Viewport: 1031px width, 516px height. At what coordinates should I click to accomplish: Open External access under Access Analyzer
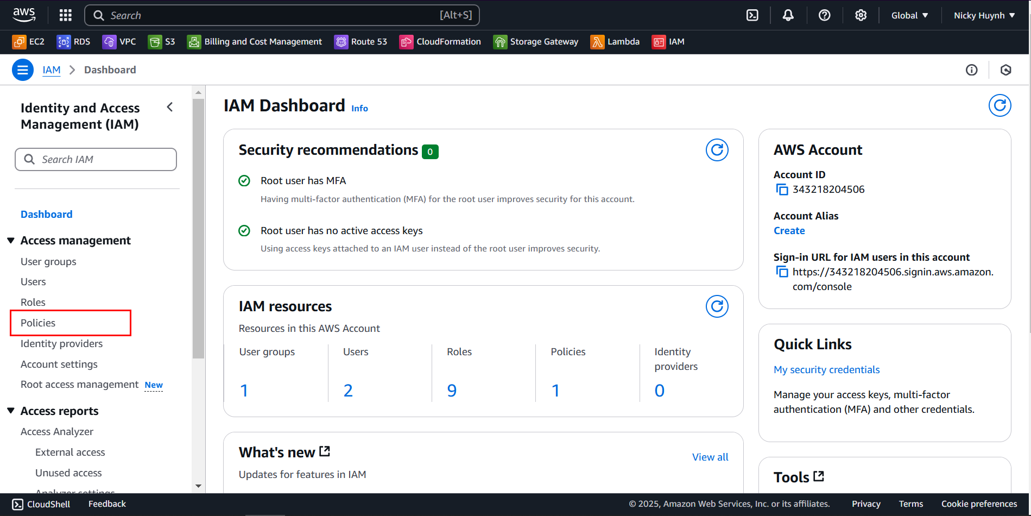[x=70, y=452]
